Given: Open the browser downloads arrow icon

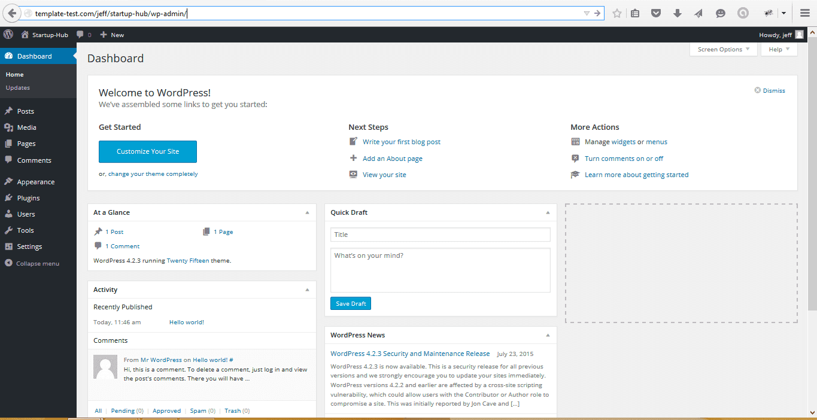Looking at the screenshot, I should [678, 13].
